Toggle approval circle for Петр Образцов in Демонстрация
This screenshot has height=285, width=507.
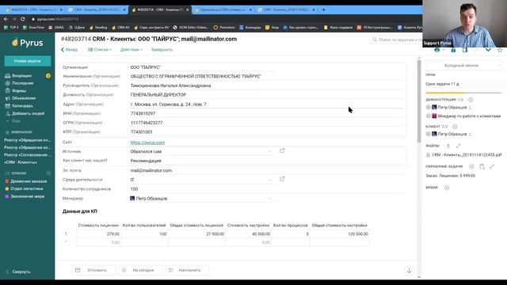point(428,107)
